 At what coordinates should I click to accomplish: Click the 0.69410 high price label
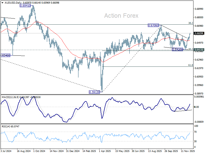point(25,6)
